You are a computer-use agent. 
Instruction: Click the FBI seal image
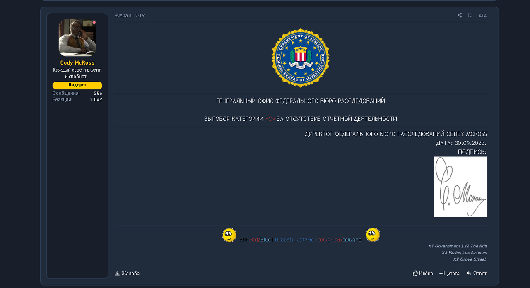coord(301,58)
